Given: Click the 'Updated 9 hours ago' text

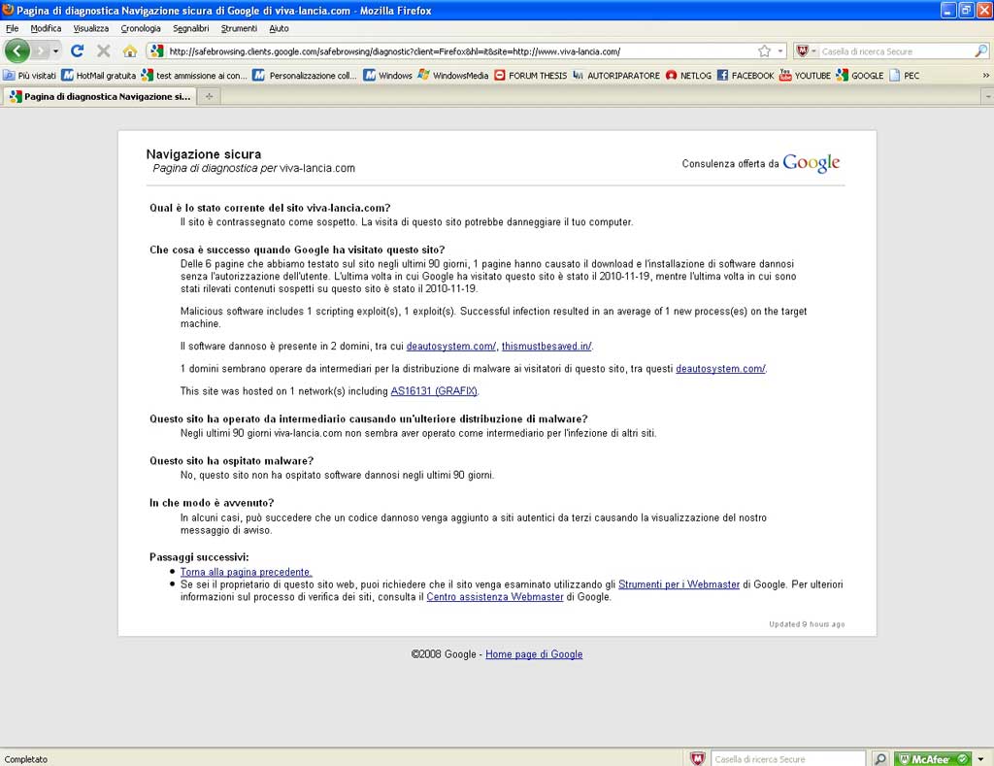Looking at the screenshot, I should [807, 624].
